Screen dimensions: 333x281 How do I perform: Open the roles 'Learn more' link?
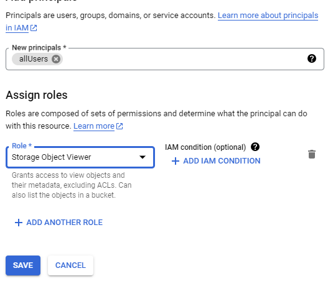click(94, 126)
